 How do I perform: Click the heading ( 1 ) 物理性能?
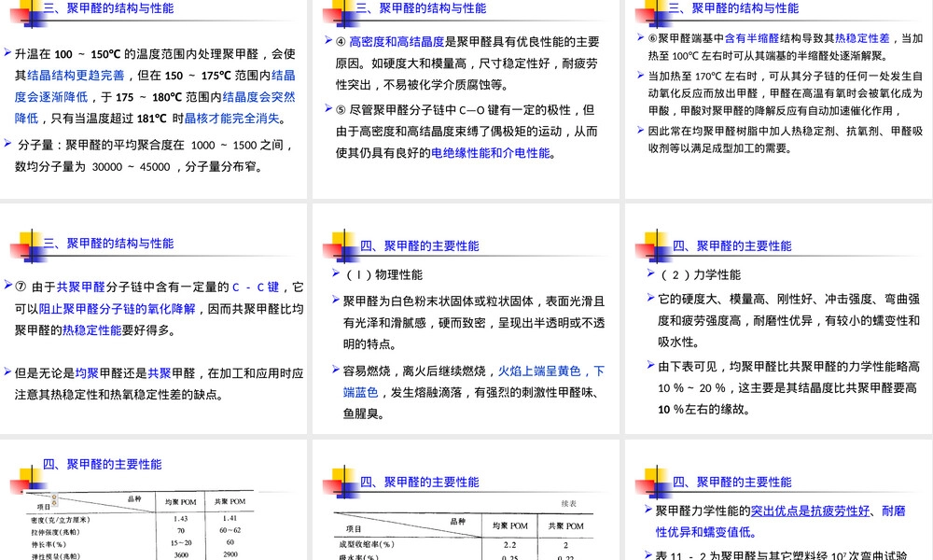[384, 275]
